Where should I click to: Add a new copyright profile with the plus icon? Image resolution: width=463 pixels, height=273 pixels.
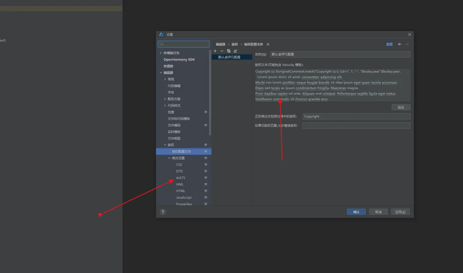coord(215,51)
